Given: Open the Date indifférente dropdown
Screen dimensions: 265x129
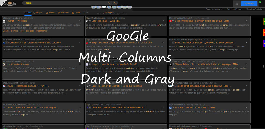Looking at the screenshot, I should (x=235, y=9).
